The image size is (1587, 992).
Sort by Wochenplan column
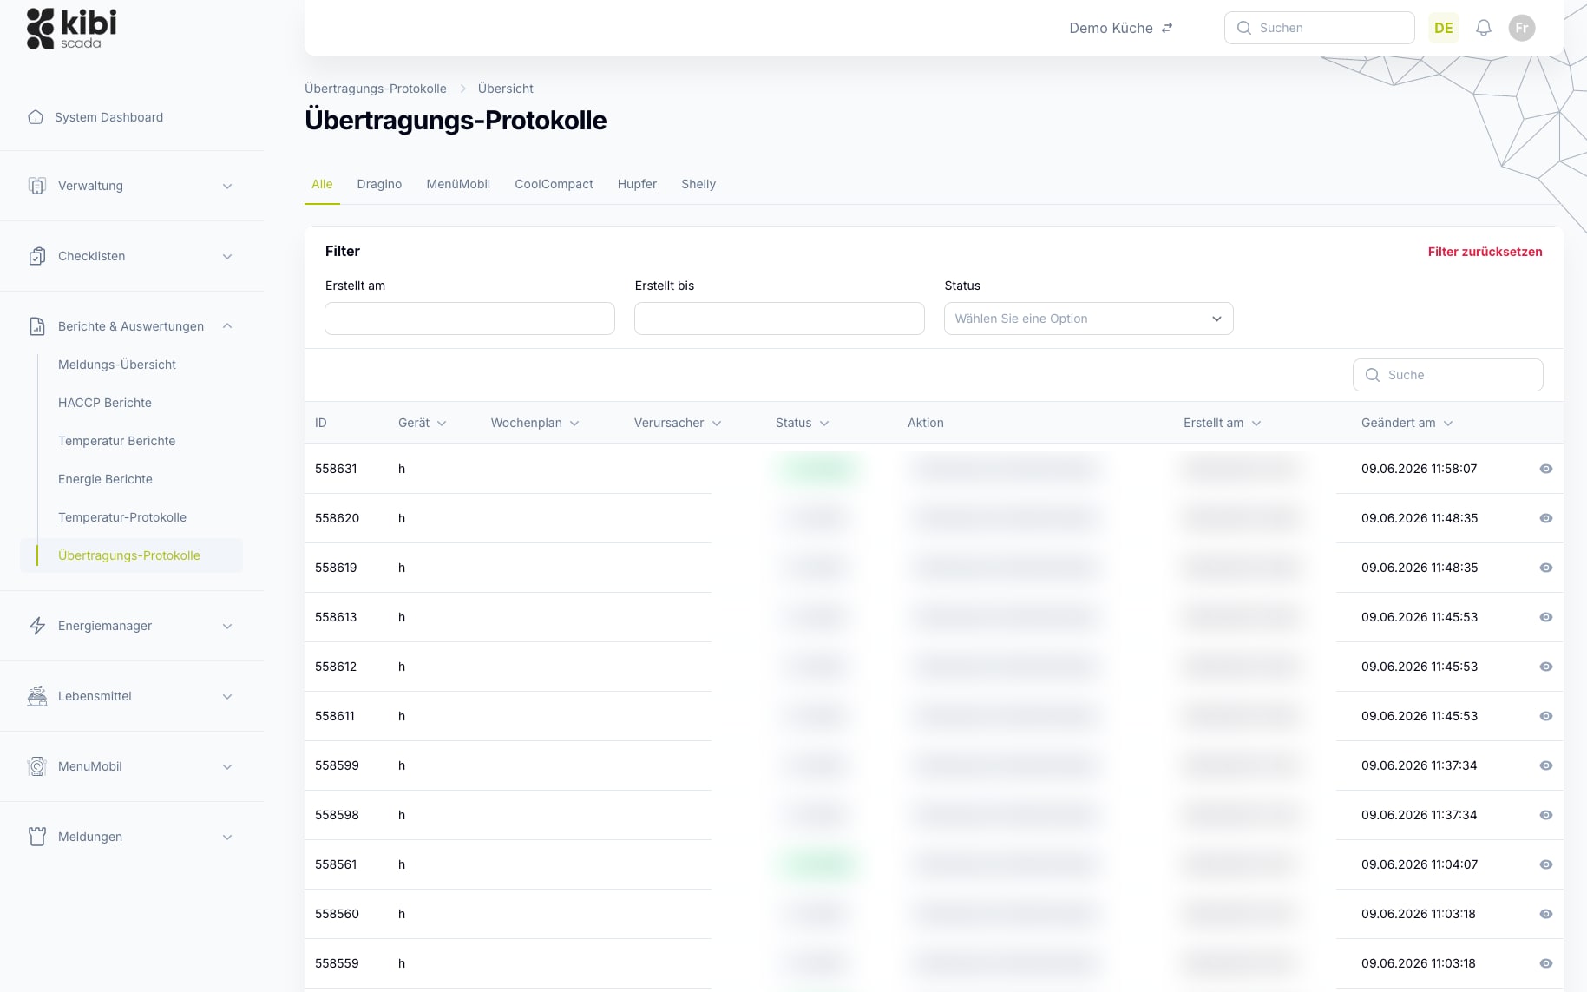click(534, 423)
